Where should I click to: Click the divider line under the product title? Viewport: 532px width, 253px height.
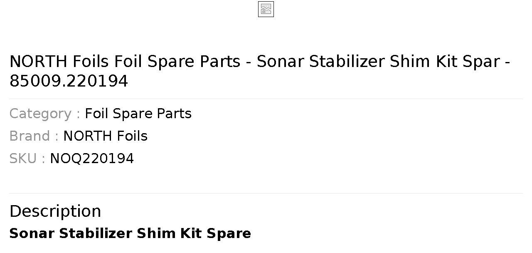pyautogui.click(x=266, y=99)
